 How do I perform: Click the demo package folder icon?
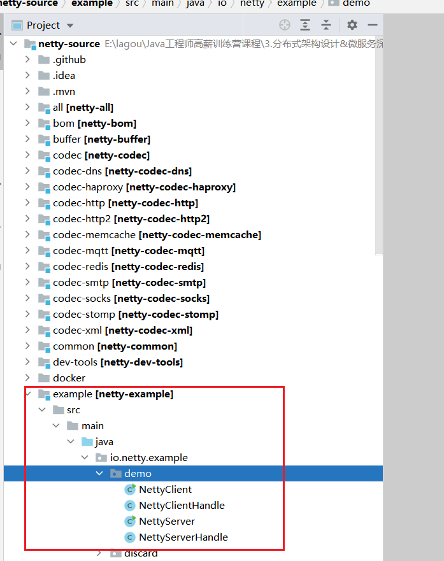116,473
